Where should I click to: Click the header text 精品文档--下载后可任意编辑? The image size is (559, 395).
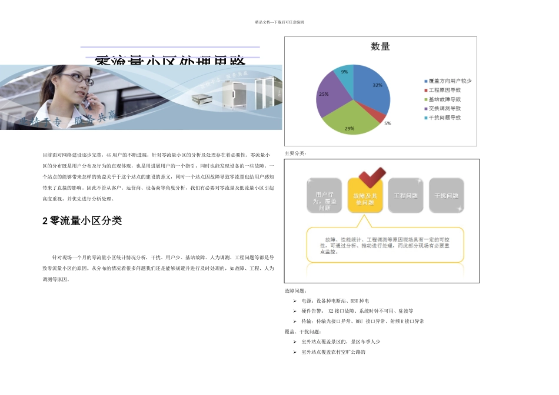point(279,22)
